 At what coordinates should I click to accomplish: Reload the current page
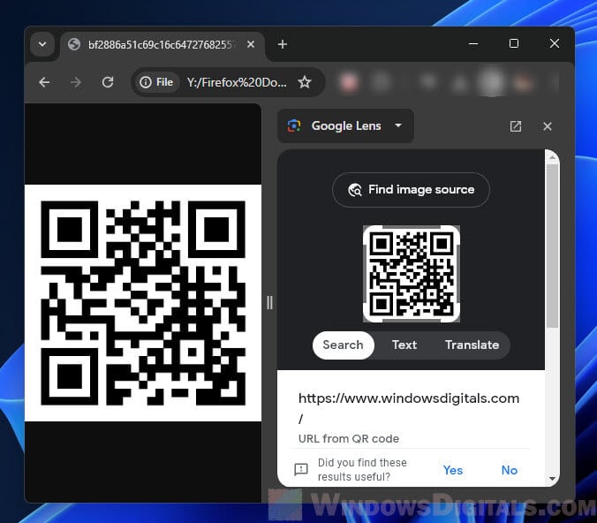108,82
